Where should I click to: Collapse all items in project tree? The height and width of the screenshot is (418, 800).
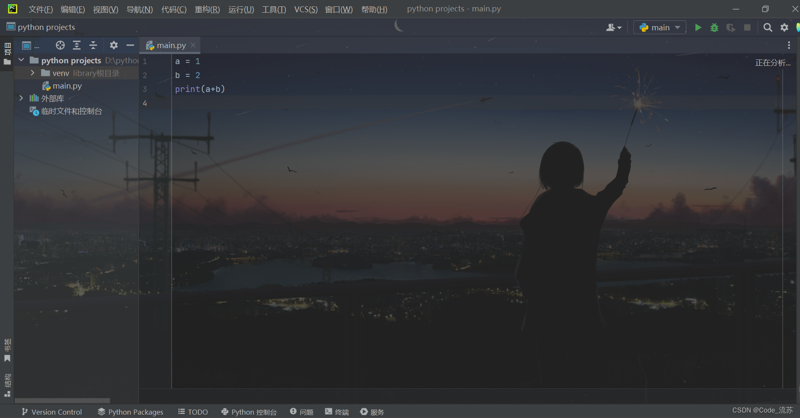click(x=93, y=45)
